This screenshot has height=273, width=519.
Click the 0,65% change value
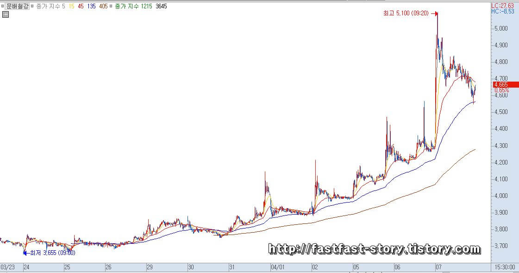click(x=502, y=90)
